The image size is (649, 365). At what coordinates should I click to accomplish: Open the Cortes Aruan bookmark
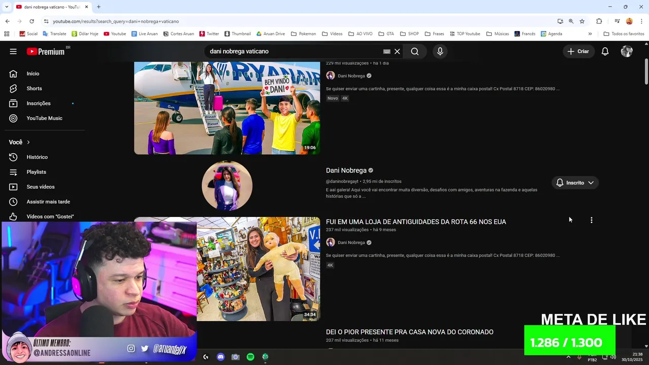pyautogui.click(x=178, y=34)
